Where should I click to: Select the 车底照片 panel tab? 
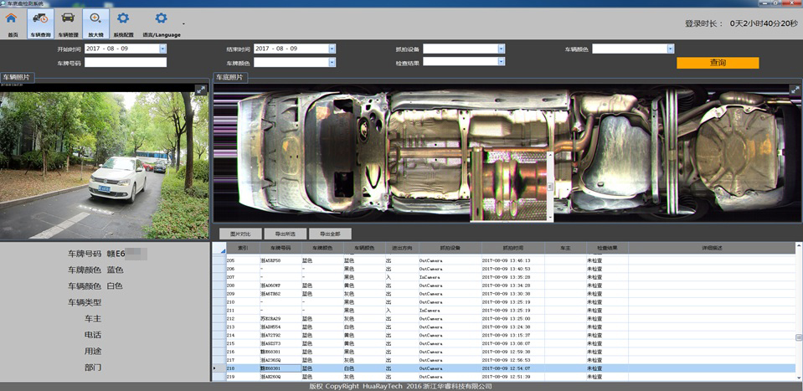tap(231, 77)
